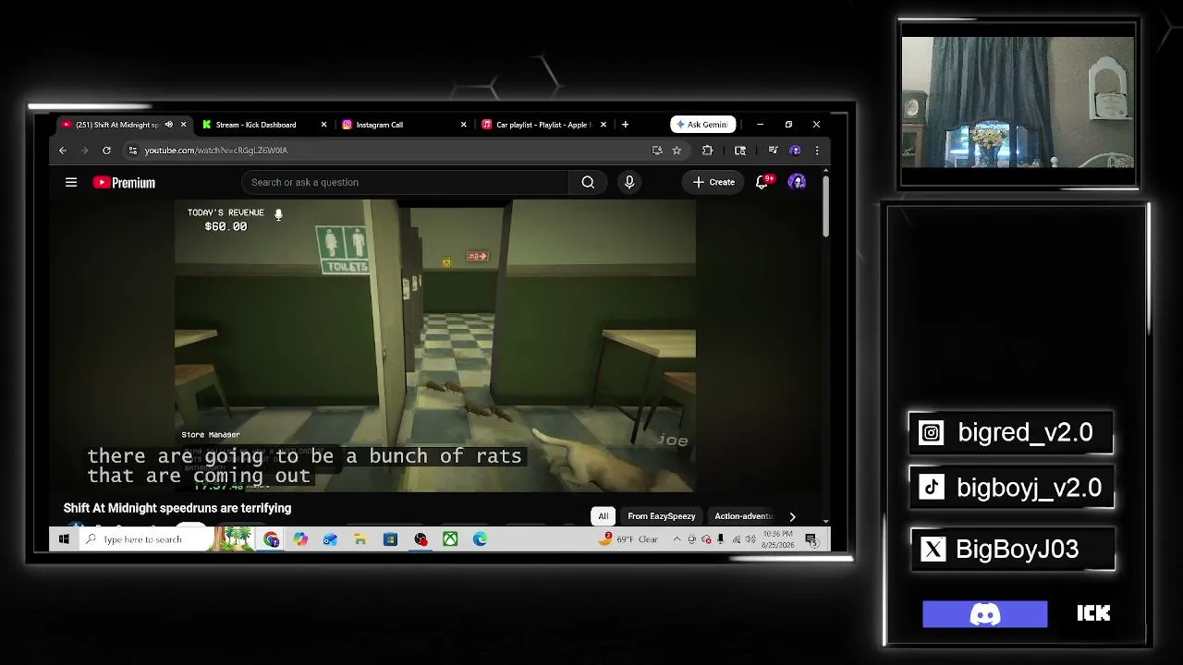This screenshot has height=665, width=1183.
Task: Open the YouTube account avatar menu
Action: point(797,182)
